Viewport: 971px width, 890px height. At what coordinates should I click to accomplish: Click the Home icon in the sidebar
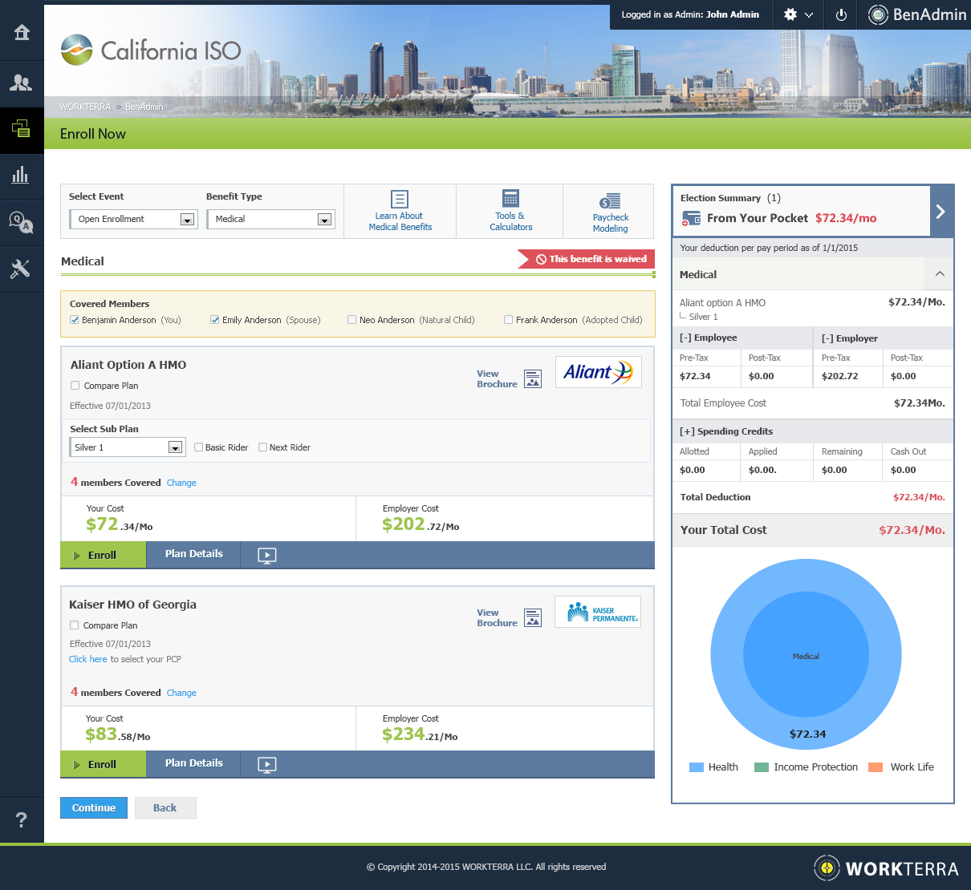[22, 32]
